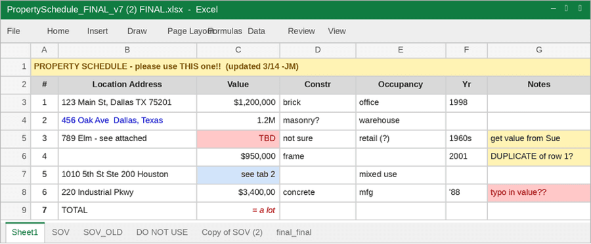Select the $3,400,00 value cell
Image resolution: width=591 pixels, height=244 pixels.
click(238, 192)
